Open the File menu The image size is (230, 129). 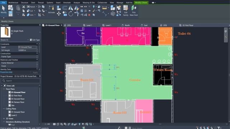point(3,3)
